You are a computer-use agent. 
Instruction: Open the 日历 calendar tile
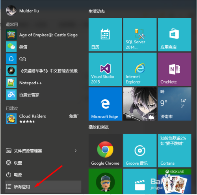tap(105, 35)
